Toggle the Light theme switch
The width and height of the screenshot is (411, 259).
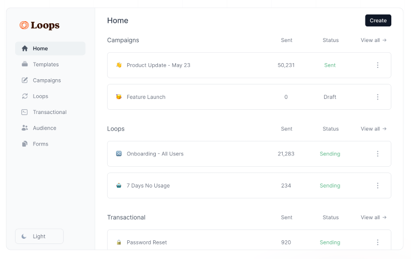[39, 236]
